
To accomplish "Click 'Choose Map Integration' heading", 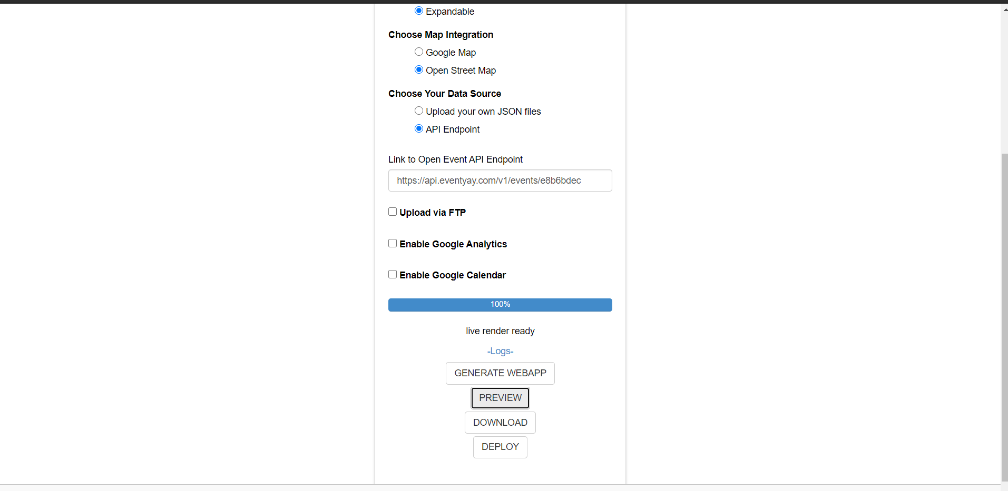I will [441, 35].
